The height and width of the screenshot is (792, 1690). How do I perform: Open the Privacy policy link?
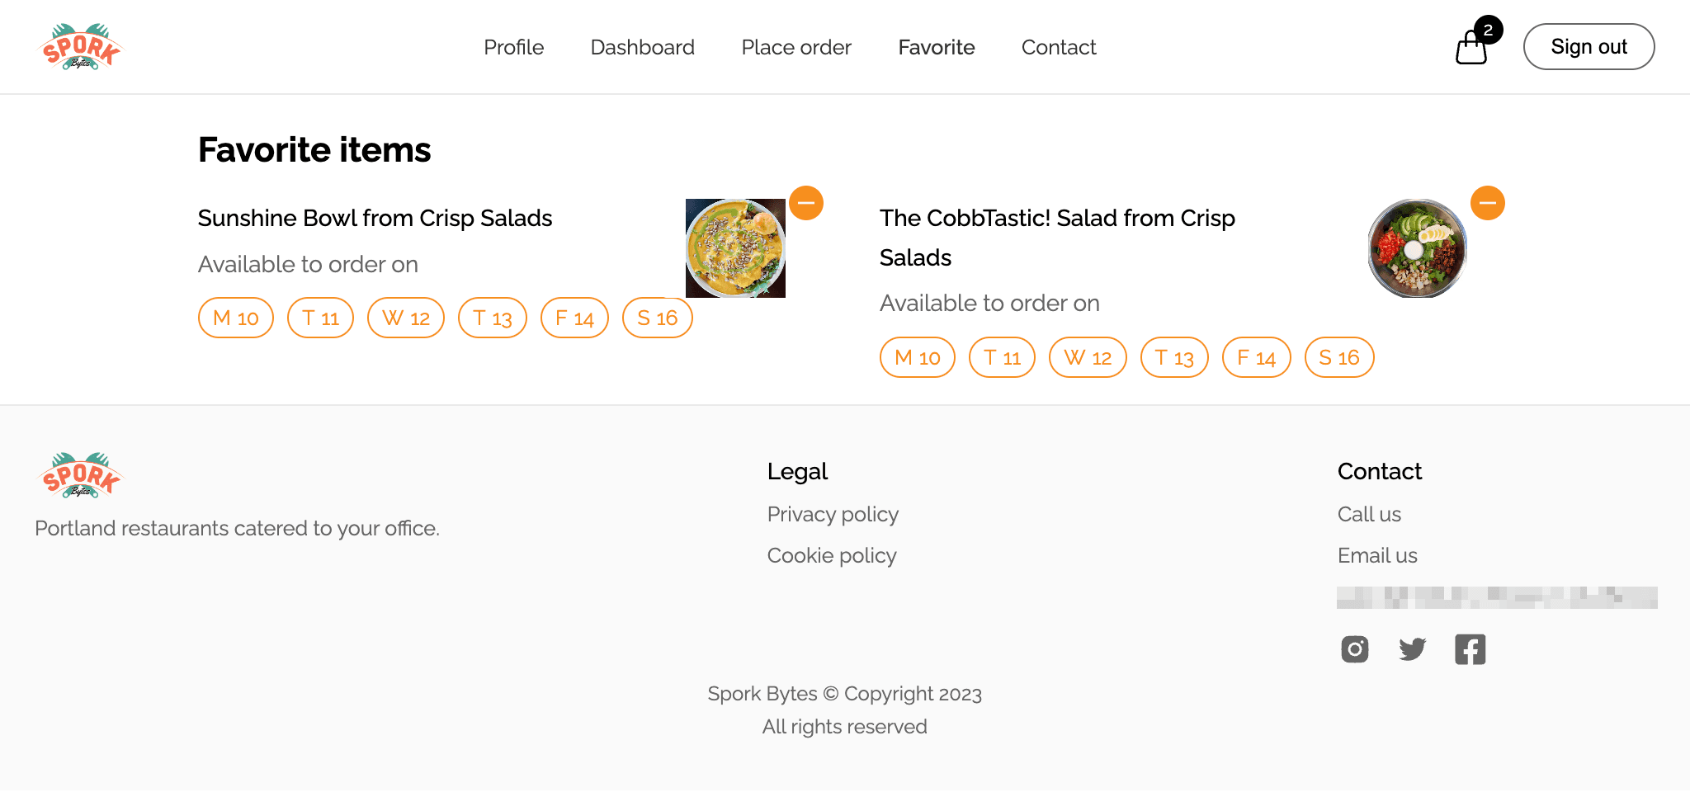pos(833,514)
